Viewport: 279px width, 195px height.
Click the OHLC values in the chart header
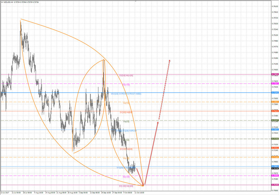coord(26,2)
